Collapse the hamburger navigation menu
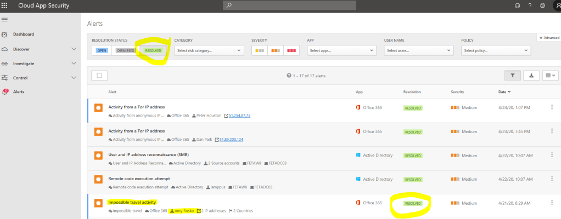This screenshot has width=561, height=219. pos(5,20)
